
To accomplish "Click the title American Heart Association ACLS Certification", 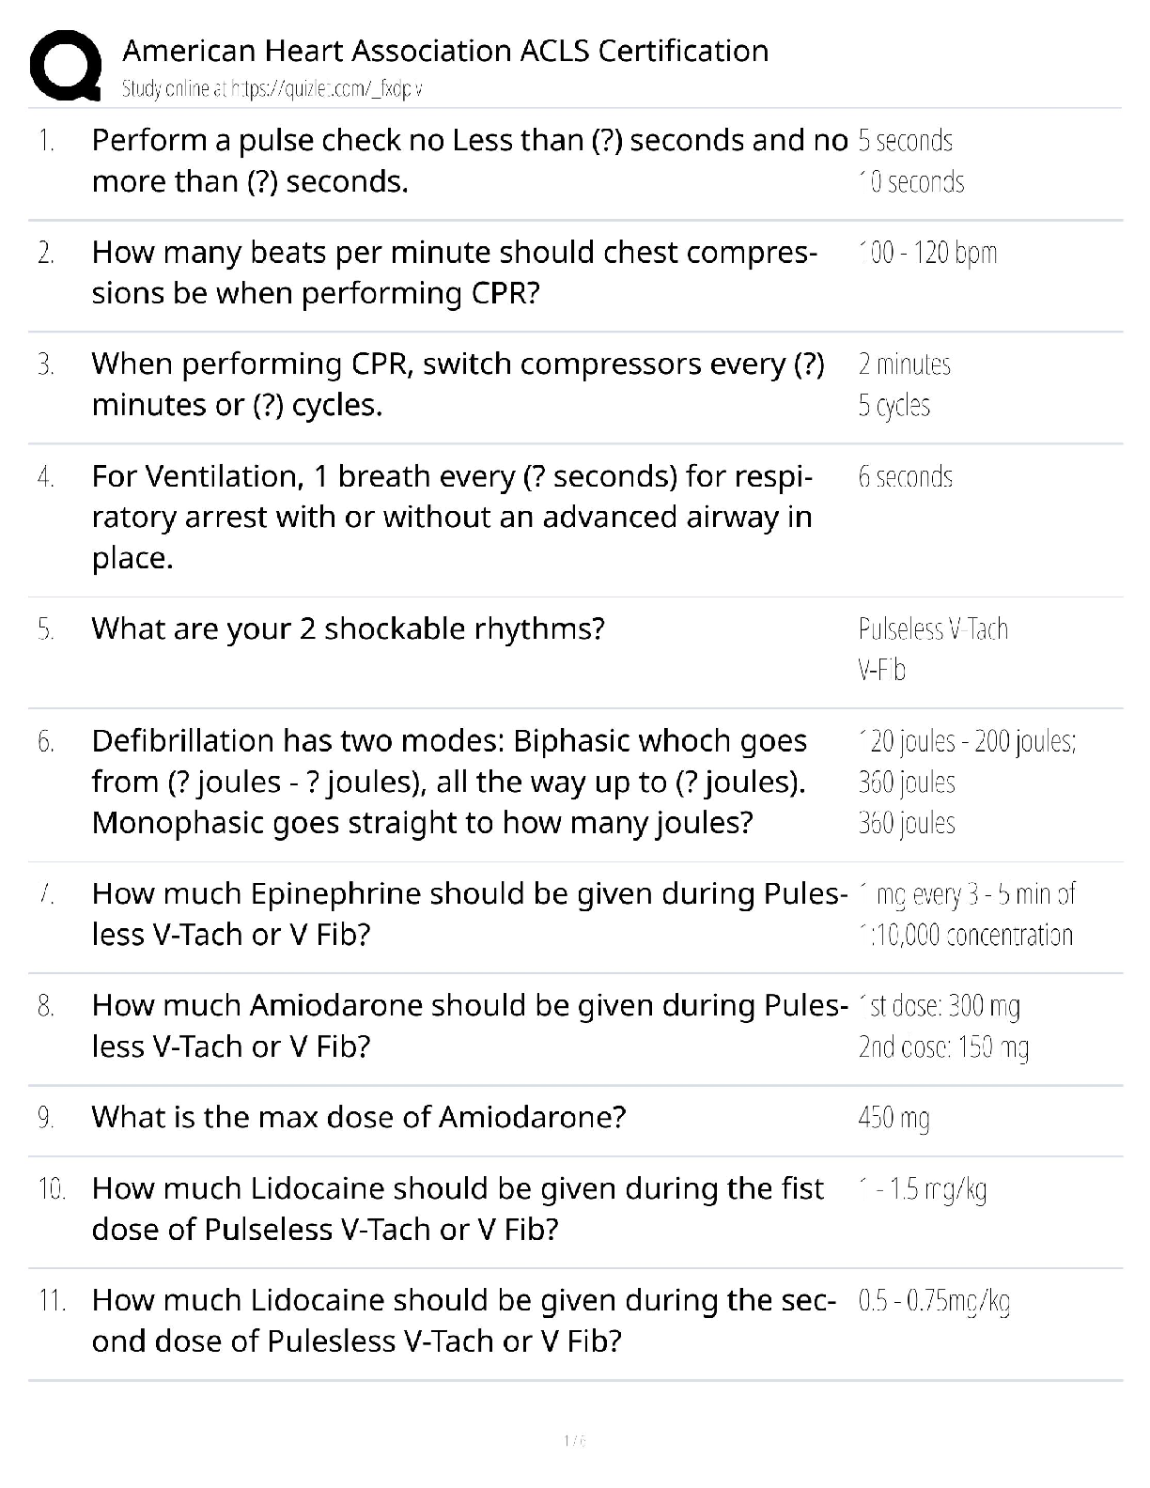I will click(x=445, y=50).
